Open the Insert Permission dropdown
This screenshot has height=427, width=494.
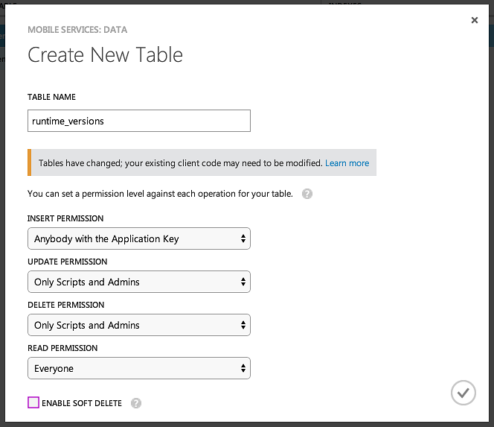click(139, 238)
